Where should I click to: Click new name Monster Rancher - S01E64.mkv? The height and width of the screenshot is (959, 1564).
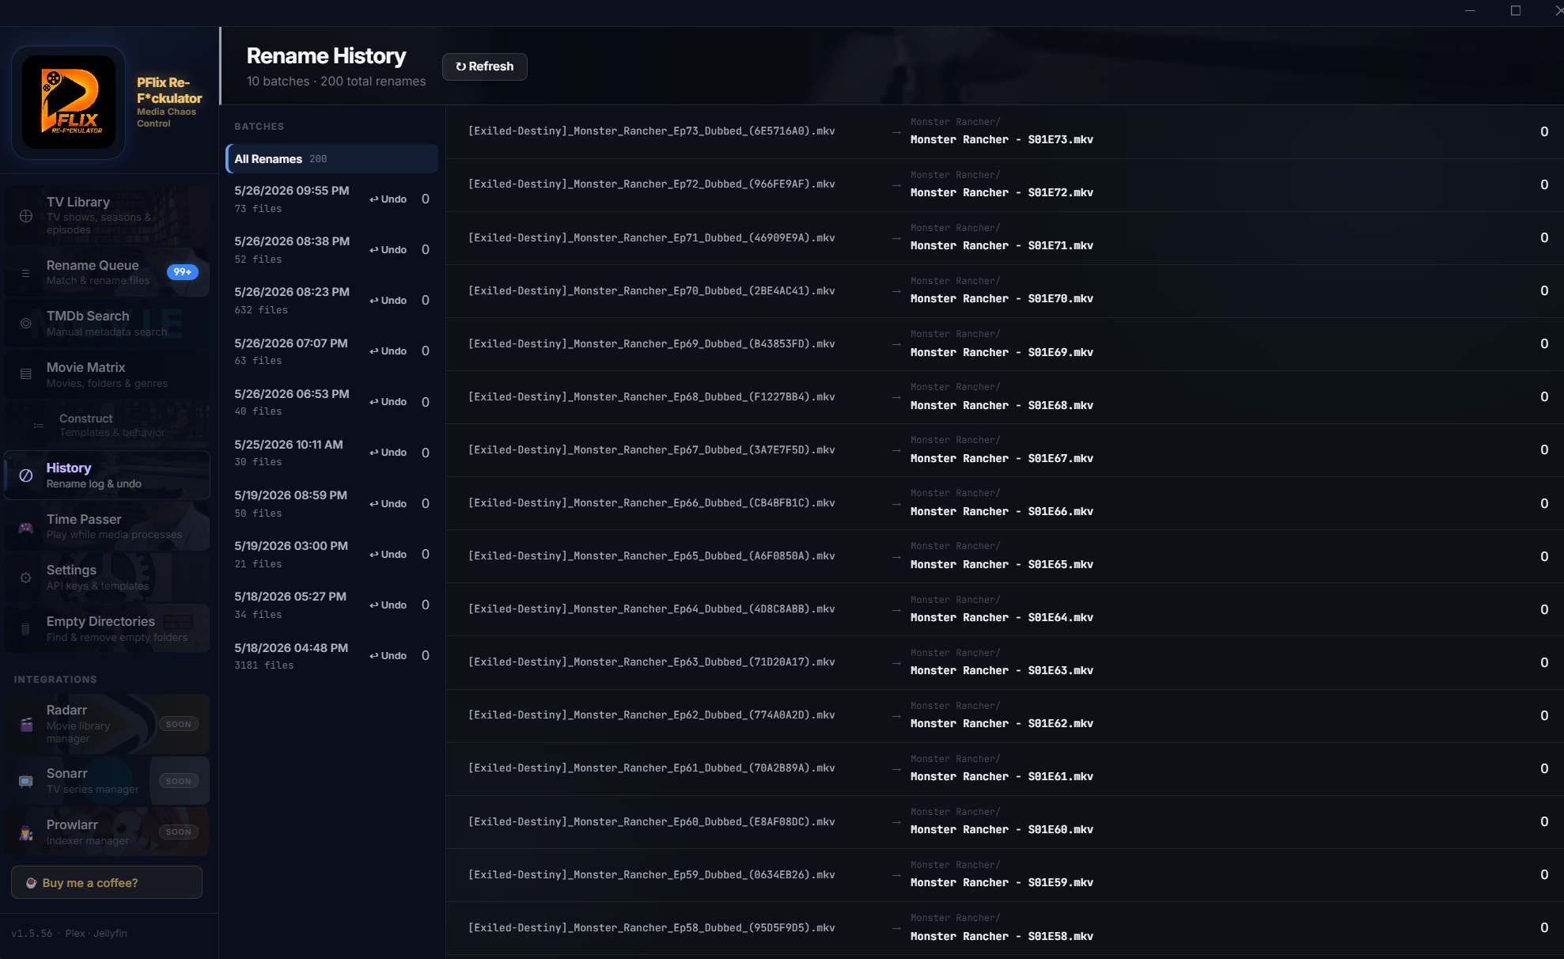click(x=1002, y=617)
